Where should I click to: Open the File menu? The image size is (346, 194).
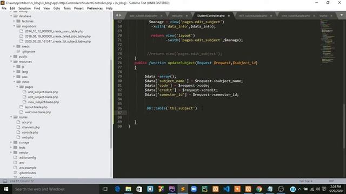tap(4, 9)
